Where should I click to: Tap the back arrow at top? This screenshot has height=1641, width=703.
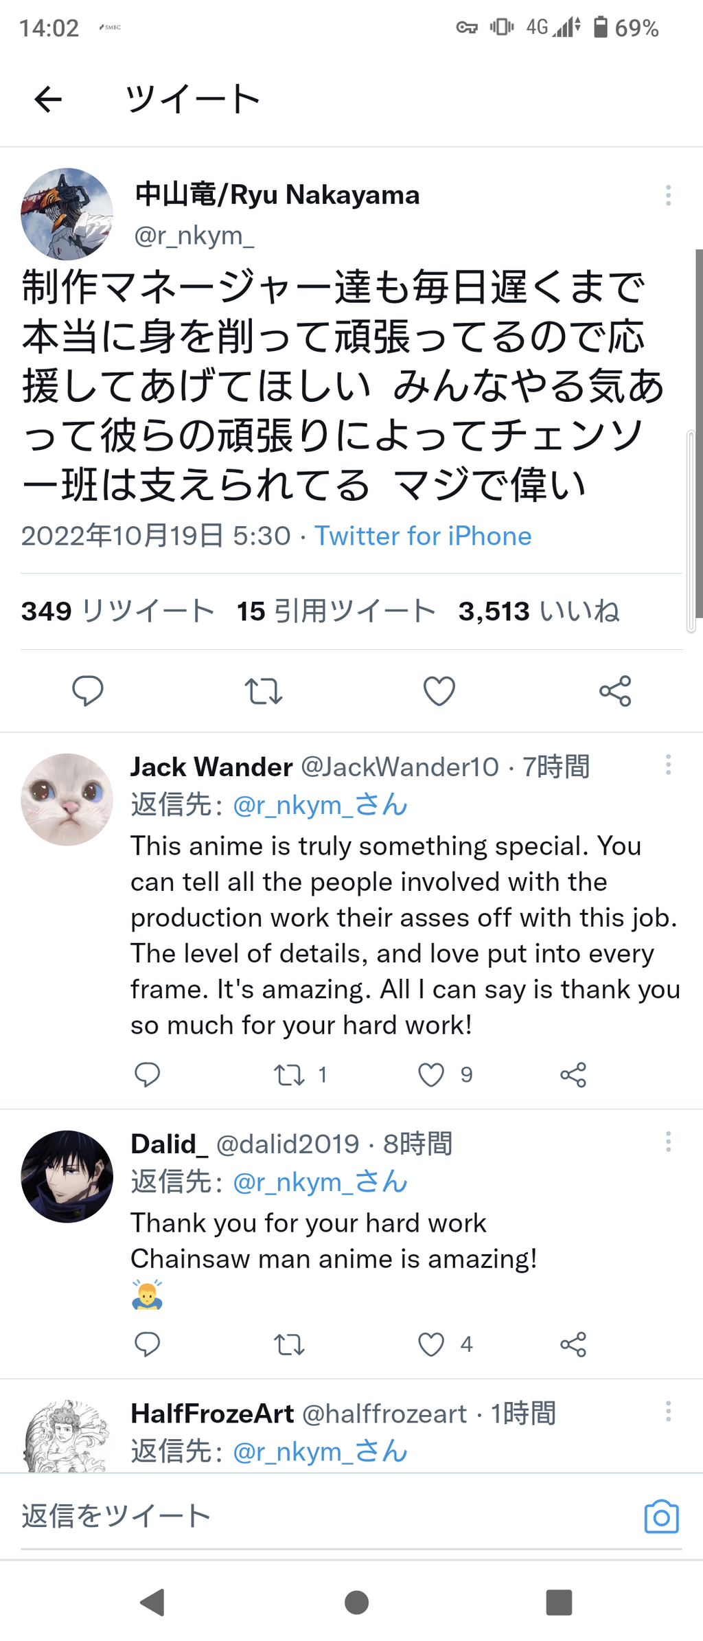(x=48, y=100)
